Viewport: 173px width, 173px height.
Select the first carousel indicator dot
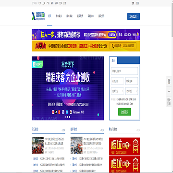65,117
